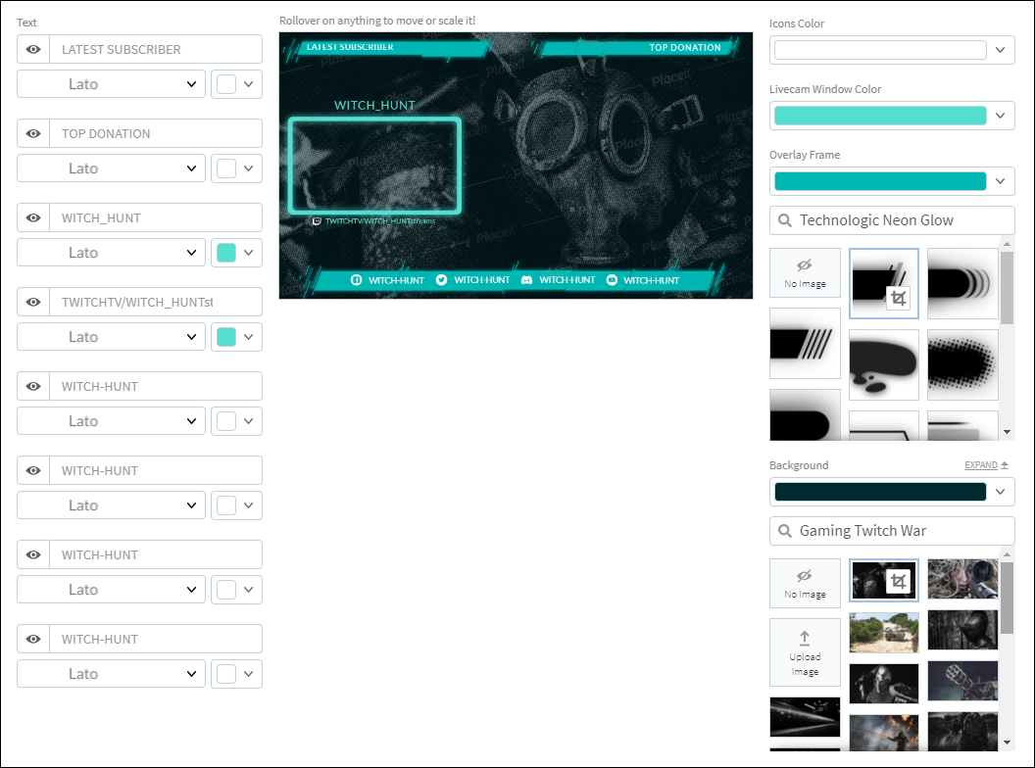Select No Image for the overlay frame

(x=805, y=273)
